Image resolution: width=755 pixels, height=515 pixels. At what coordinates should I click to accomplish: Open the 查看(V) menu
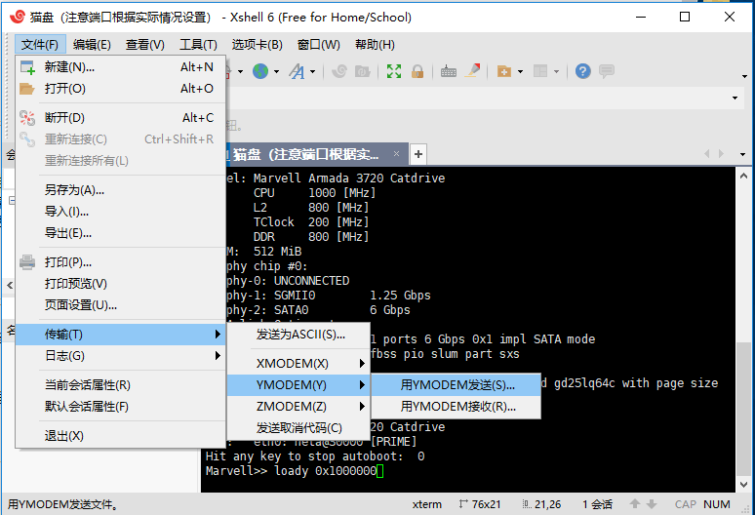pos(144,45)
